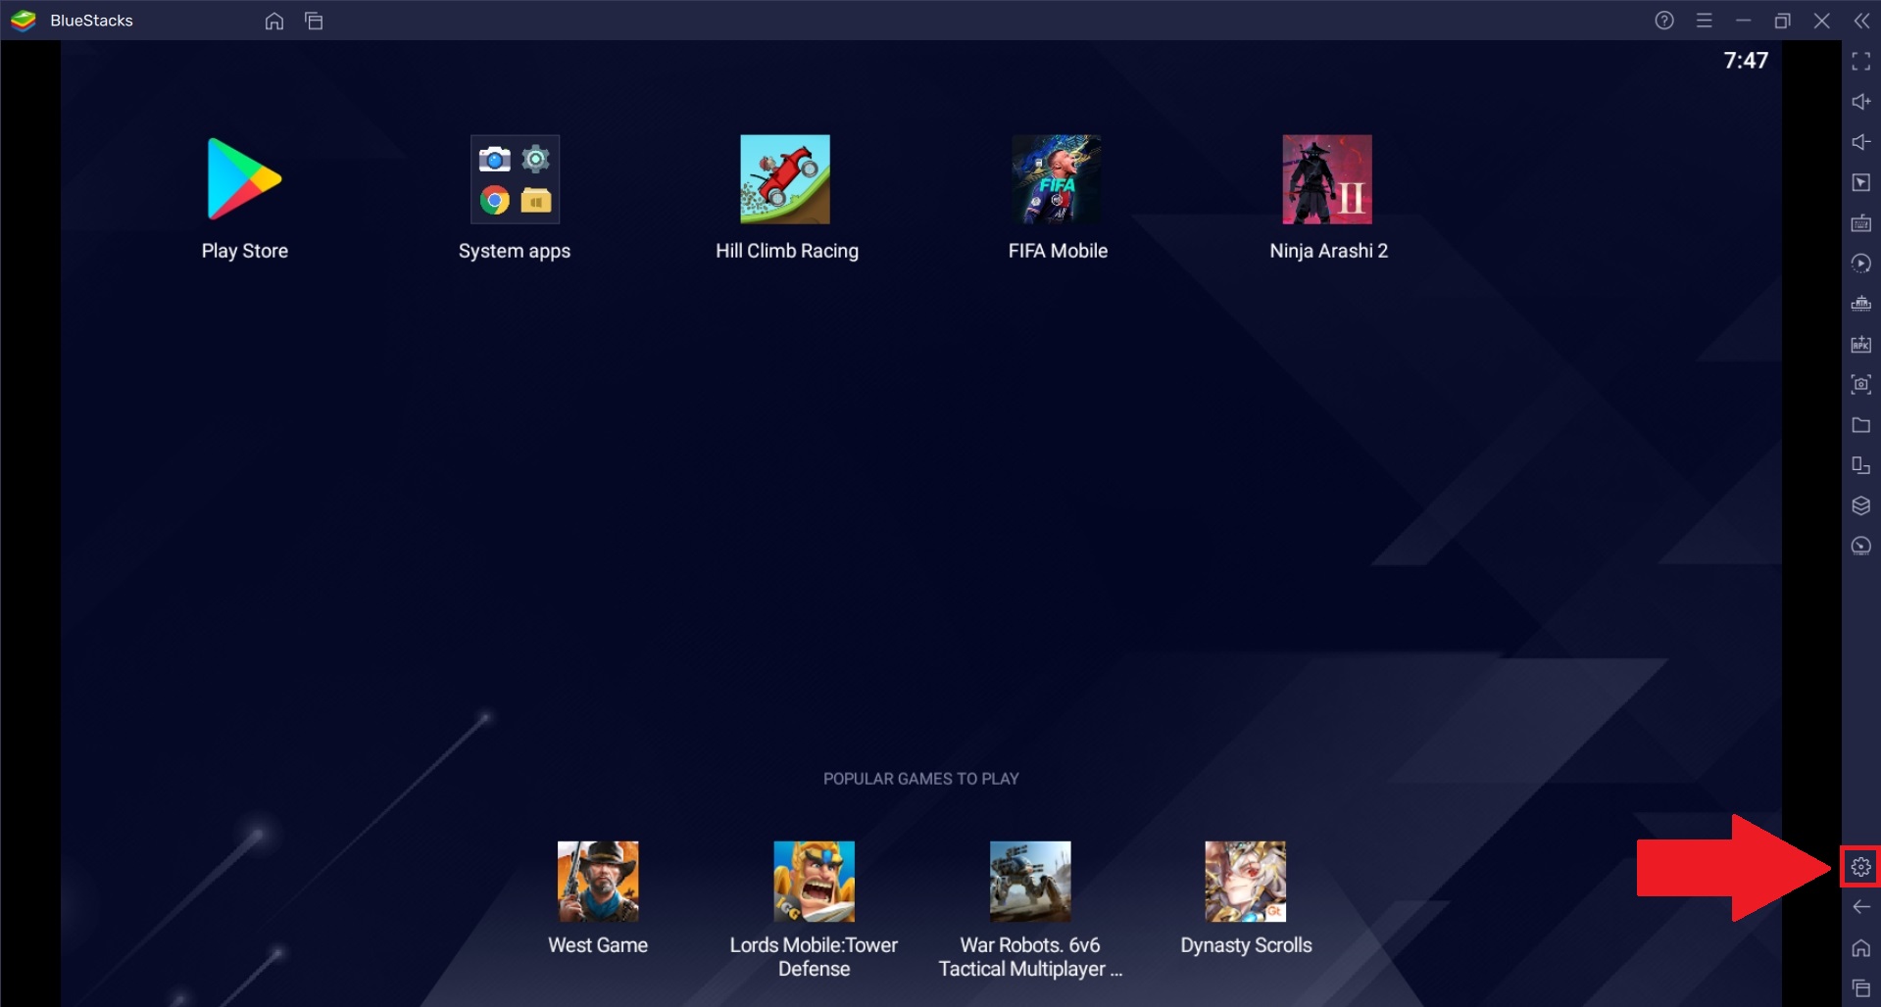
Task: Increase the volume
Action: pyautogui.click(x=1859, y=102)
